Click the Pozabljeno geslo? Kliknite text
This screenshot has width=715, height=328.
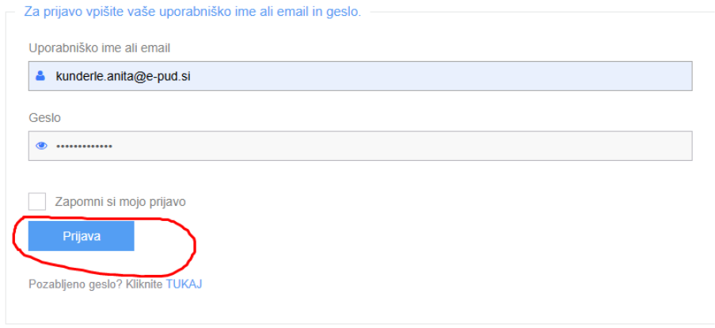tap(96, 284)
